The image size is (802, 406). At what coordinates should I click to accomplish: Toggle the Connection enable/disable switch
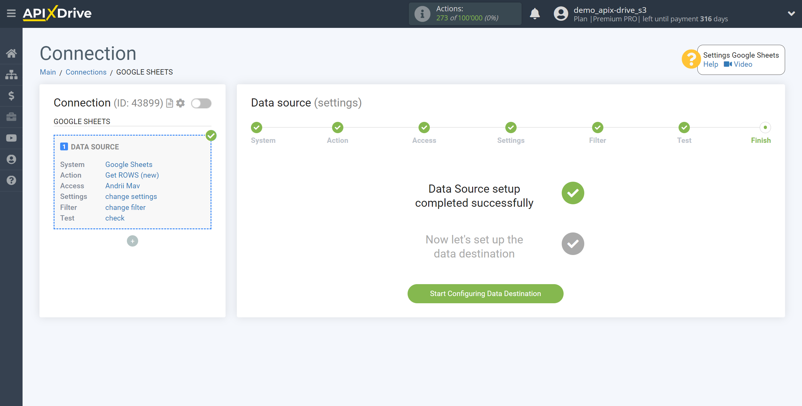[202, 103]
